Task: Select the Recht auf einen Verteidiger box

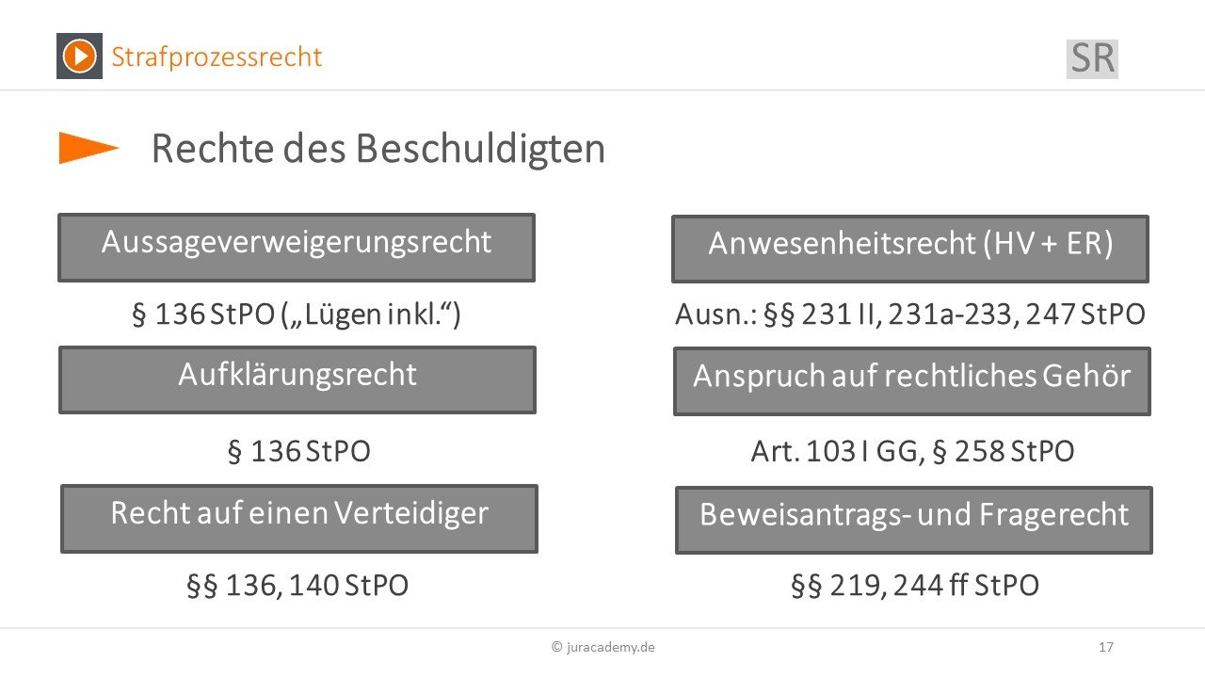Action: (x=299, y=518)
